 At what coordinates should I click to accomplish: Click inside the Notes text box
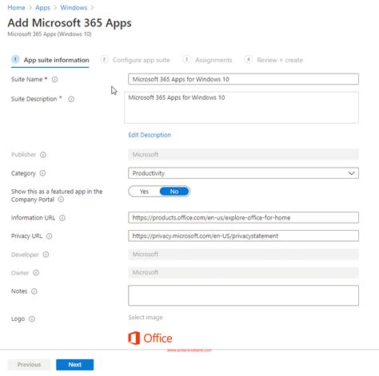(243, 295)
